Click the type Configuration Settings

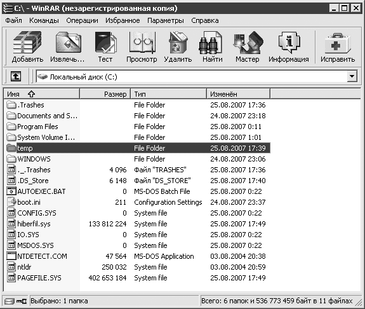click(x=168, y=202)
